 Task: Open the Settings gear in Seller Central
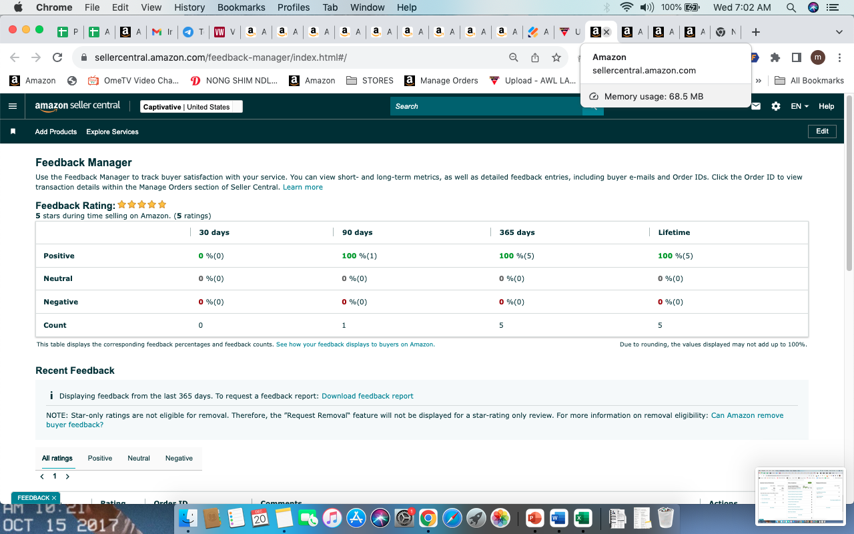776,106
